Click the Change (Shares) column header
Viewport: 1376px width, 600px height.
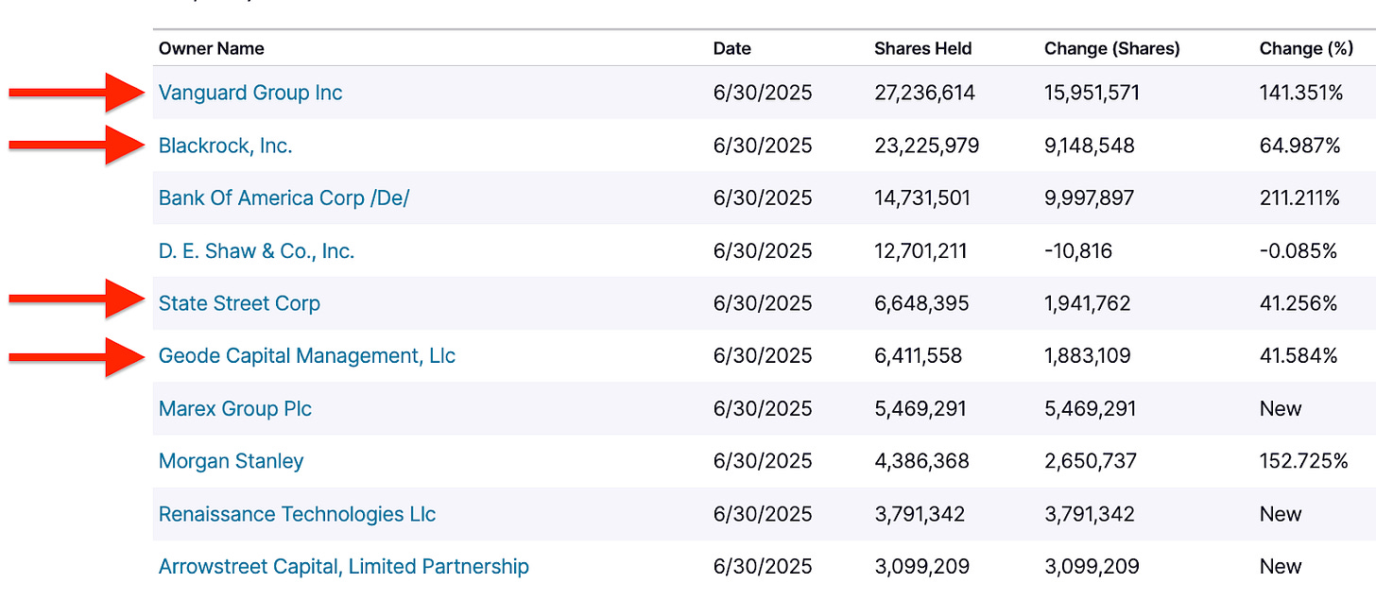point(1111,48)
